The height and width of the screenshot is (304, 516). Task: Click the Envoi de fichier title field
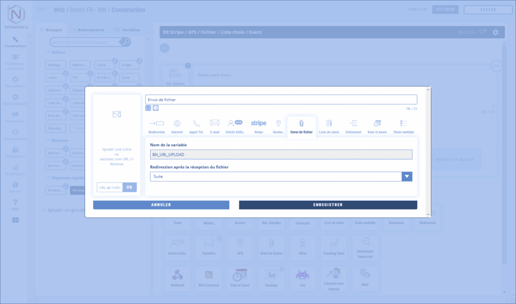pos(281,100)
